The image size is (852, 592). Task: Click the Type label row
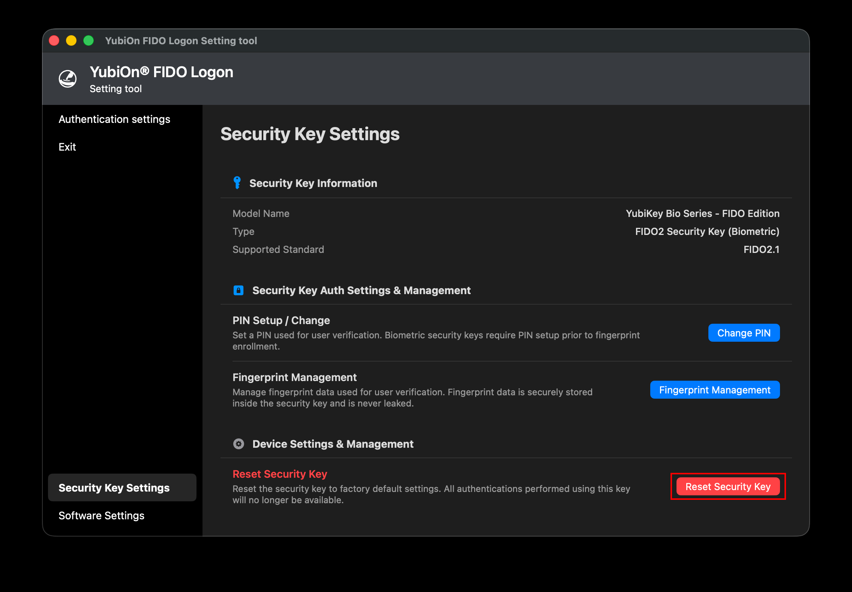click(x=243, y=232)
